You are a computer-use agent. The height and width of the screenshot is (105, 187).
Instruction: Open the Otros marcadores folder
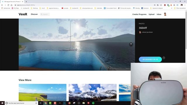tap(180, 8)
